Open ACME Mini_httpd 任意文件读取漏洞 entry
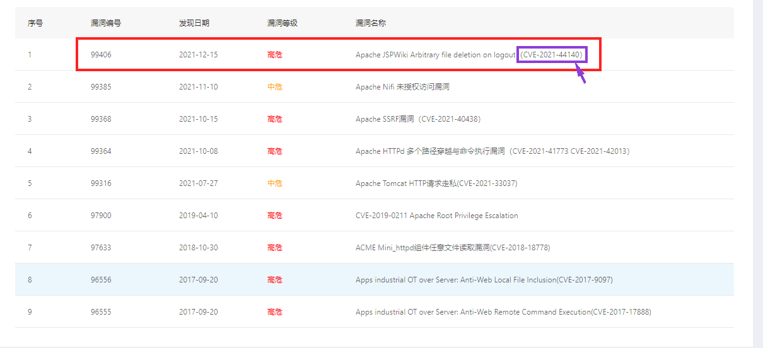This screenshot has width=763, height=348. (453, 248)
